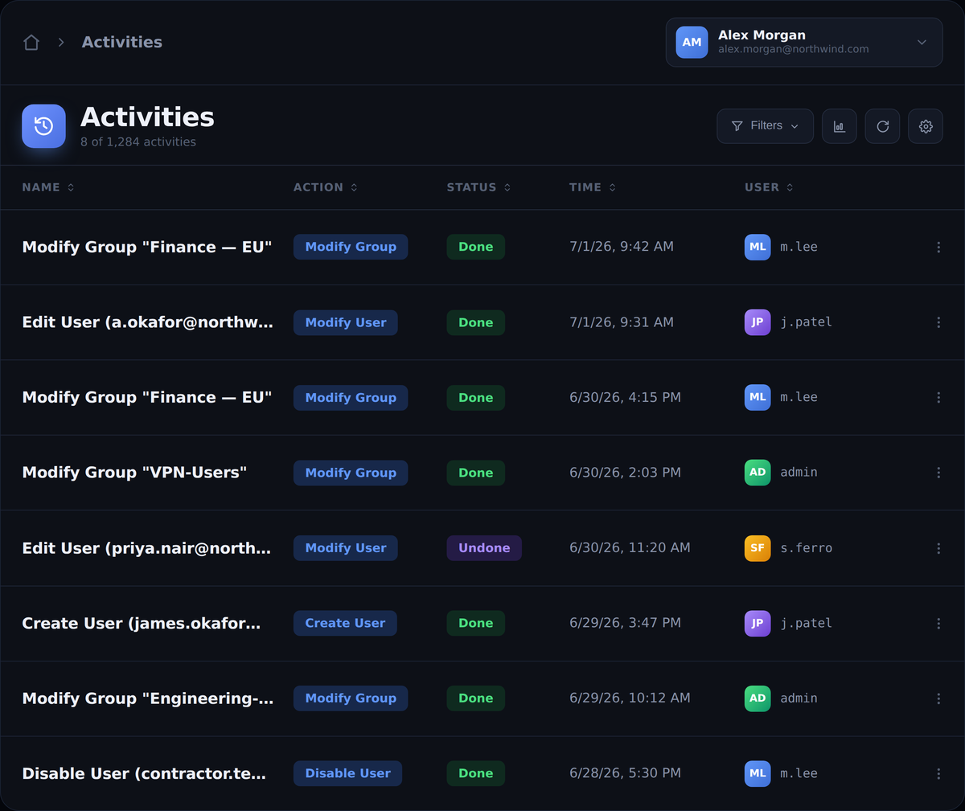Open row menu for 7/1/26, 9:31 AM activity
Viewport: 965px width, 811px height.
click(x=938, y=322)
